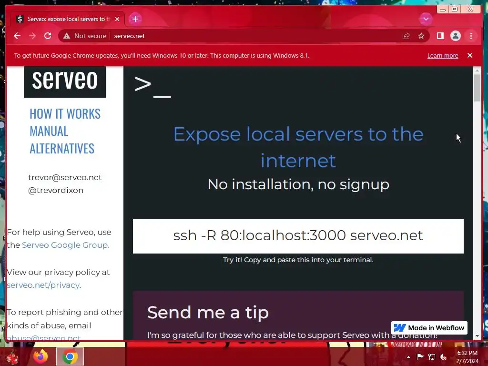Expand the tab search dropdown arrow
Screen dimensions: 488x366
426,19
